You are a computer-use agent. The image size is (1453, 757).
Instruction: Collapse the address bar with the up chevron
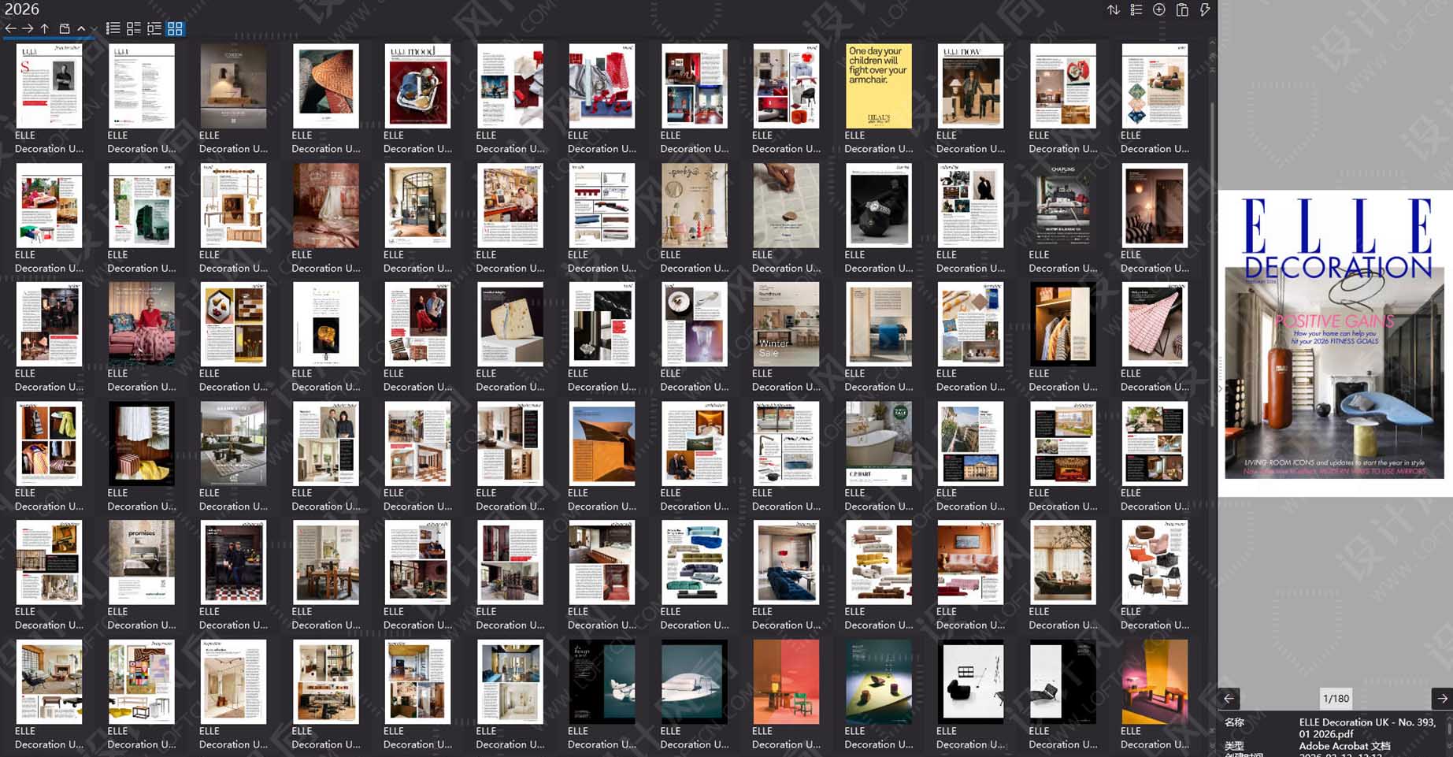80,28
